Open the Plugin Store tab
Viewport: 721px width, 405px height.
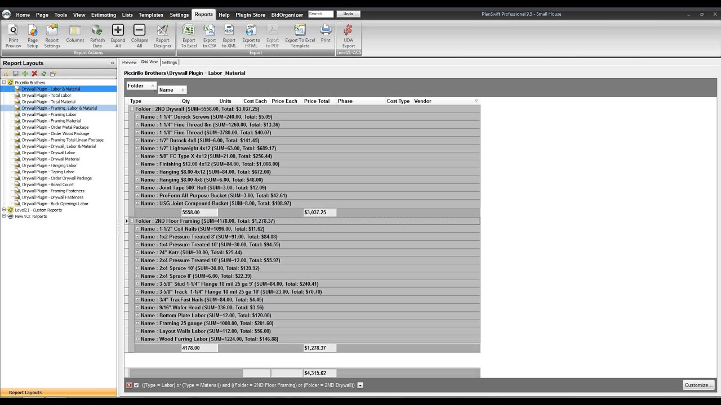click(250, 15)
